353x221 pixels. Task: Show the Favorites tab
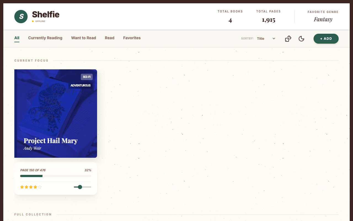click(x=132, y=38)
